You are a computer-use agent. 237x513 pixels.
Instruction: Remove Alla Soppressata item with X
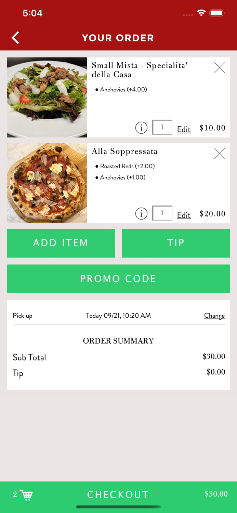pos(220,154)
